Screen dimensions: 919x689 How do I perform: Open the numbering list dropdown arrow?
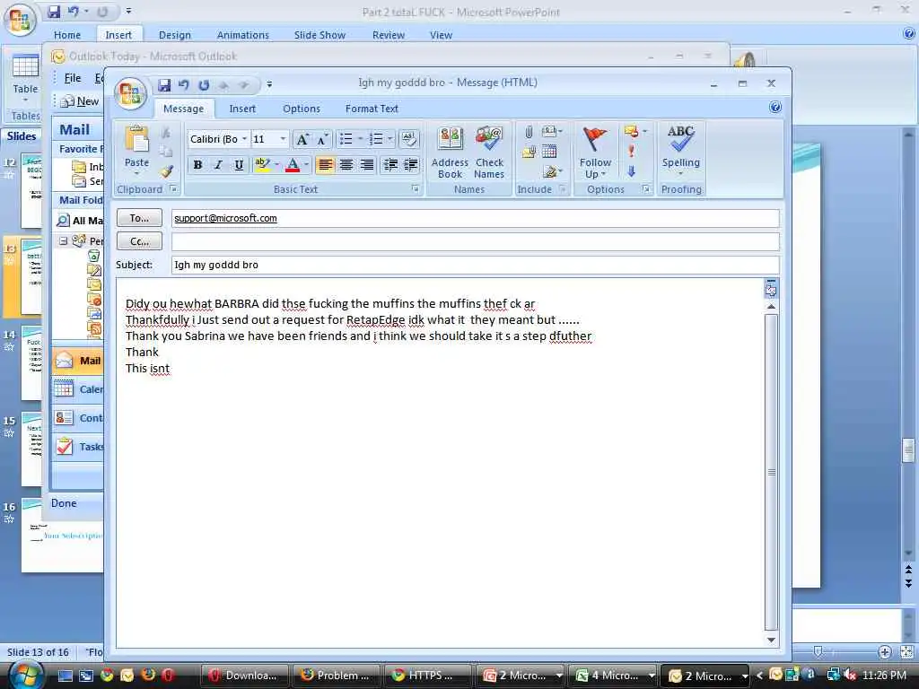(x=389, y=139)
